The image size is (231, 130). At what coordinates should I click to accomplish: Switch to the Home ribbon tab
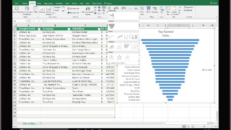pos(25,3)
